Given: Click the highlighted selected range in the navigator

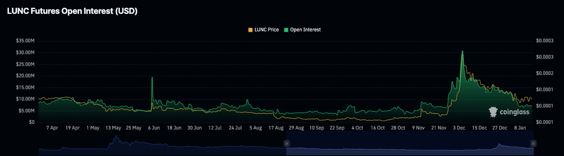Looking at the screenshot, I should click(410, 143).
